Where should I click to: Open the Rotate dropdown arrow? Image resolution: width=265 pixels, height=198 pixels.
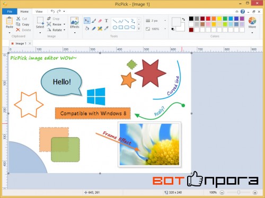65,30
